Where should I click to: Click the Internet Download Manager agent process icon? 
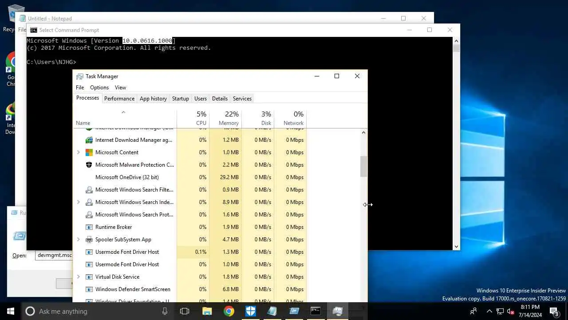(x=89, y=140)
